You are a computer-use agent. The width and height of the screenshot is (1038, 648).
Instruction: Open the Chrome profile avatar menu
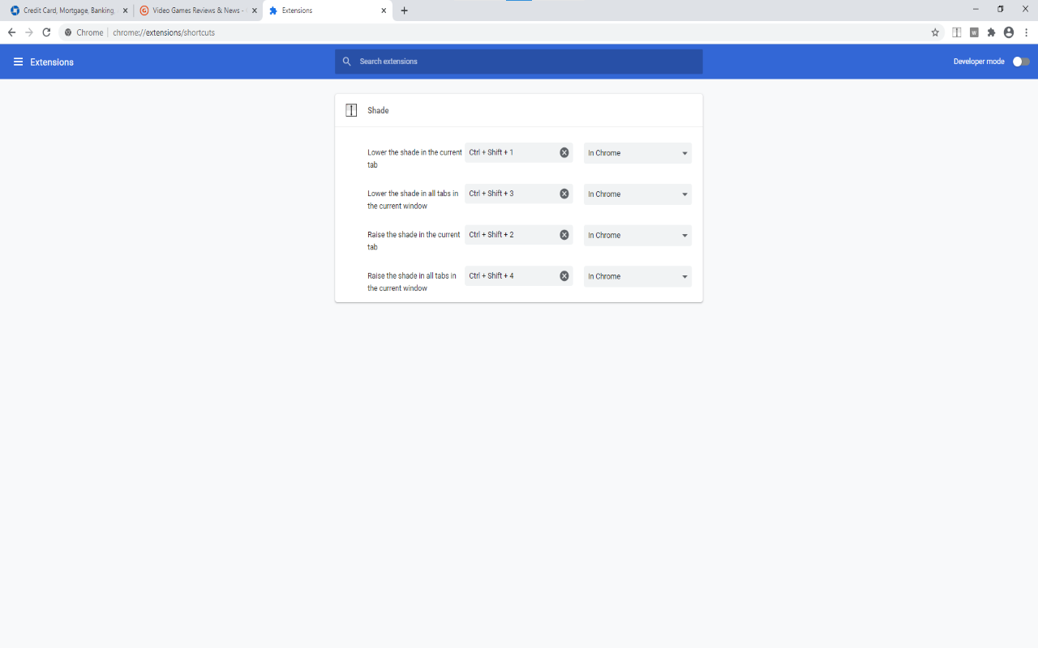coord(1009,32)
